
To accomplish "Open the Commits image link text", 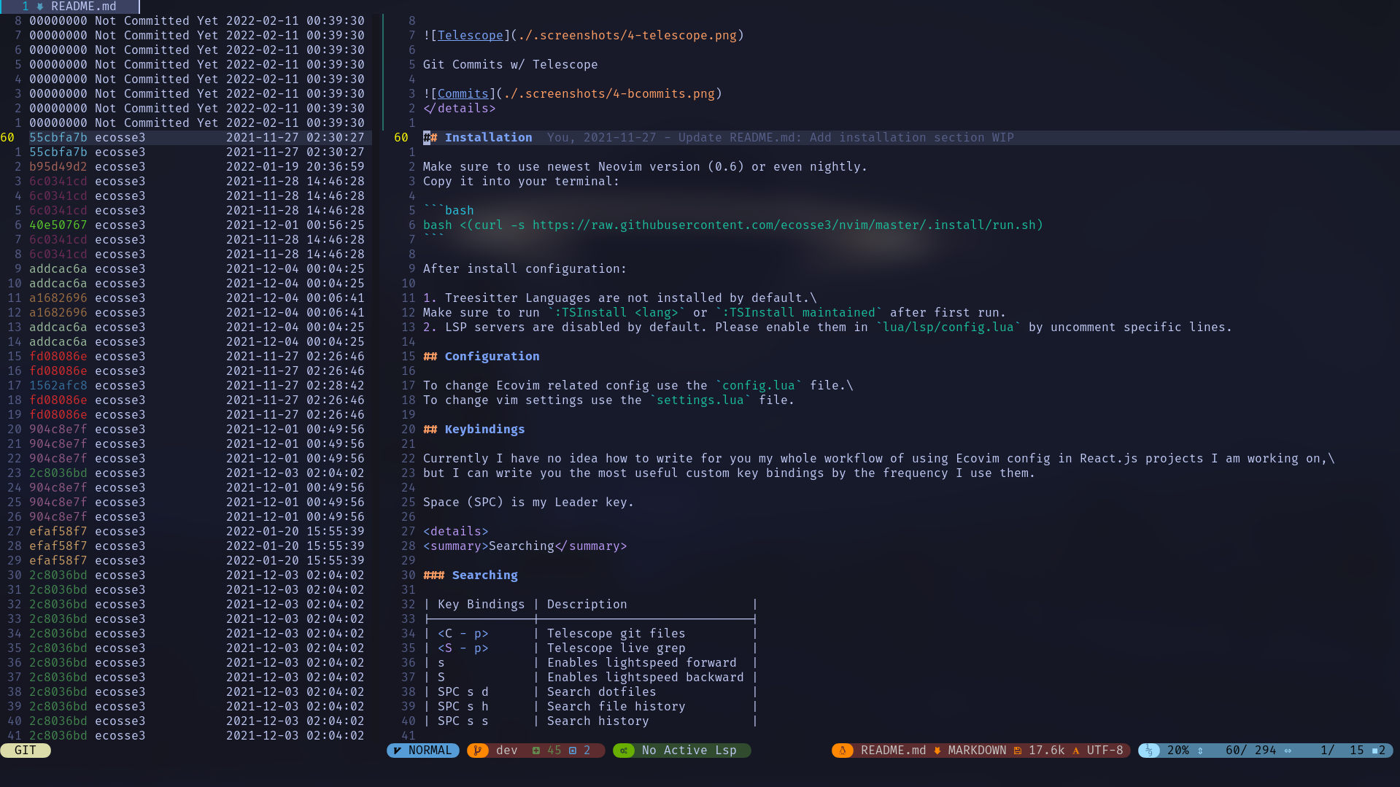I will tap(463, 94).
